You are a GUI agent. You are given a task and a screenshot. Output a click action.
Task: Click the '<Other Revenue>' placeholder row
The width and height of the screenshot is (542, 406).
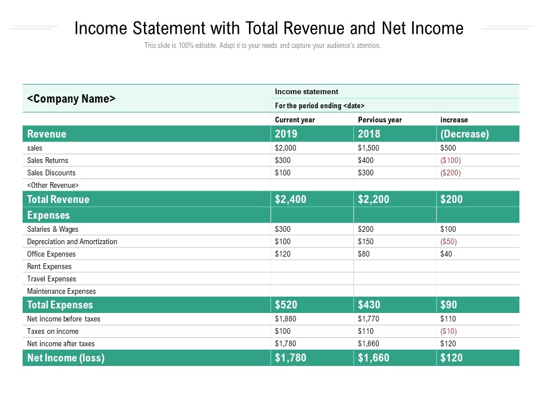click(53, 185)
